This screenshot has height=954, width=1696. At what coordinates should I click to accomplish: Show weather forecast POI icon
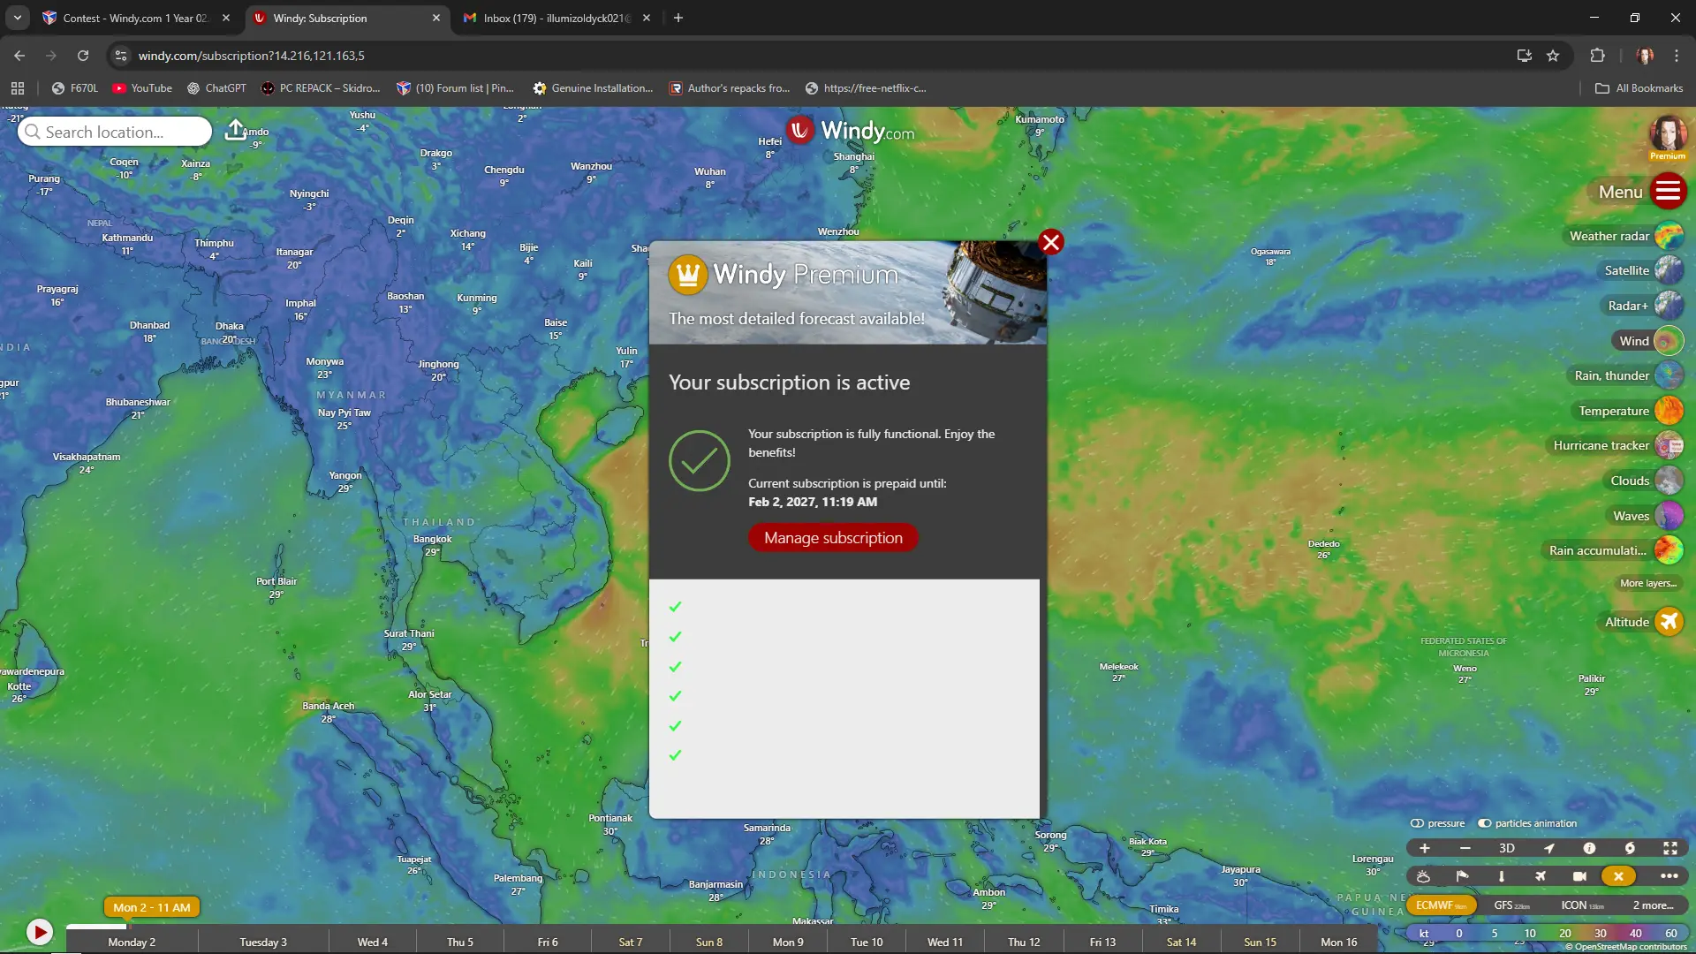pyautogui.click(x=1423, y=876)
